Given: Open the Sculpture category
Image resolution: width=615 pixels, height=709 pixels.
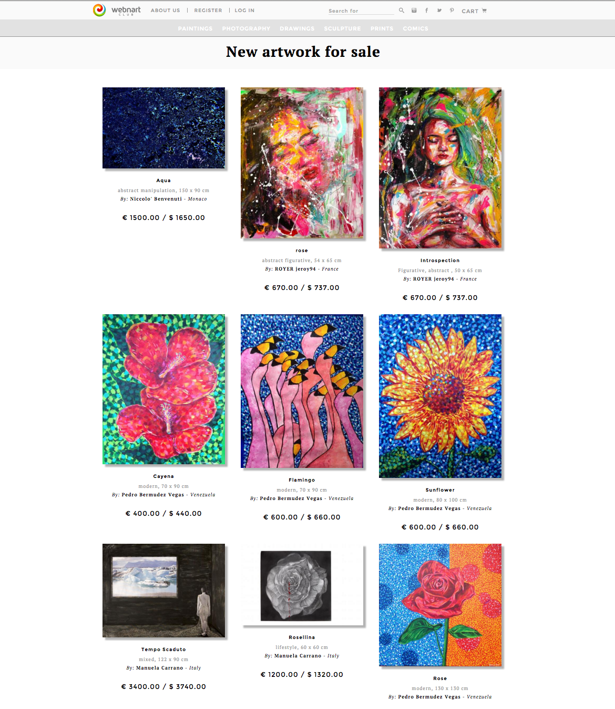Looking at the screenshot, I should (342, 28).
